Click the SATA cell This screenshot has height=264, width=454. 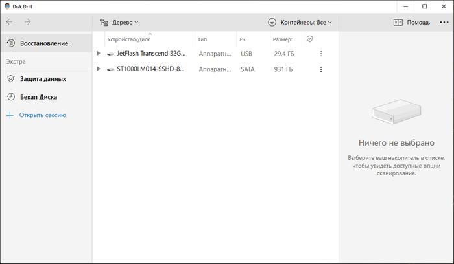click(248, 69)
